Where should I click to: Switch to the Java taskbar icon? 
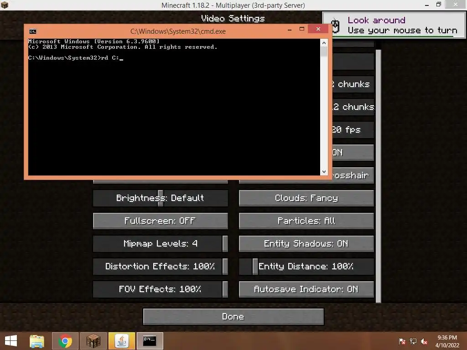tap(122, 341)
